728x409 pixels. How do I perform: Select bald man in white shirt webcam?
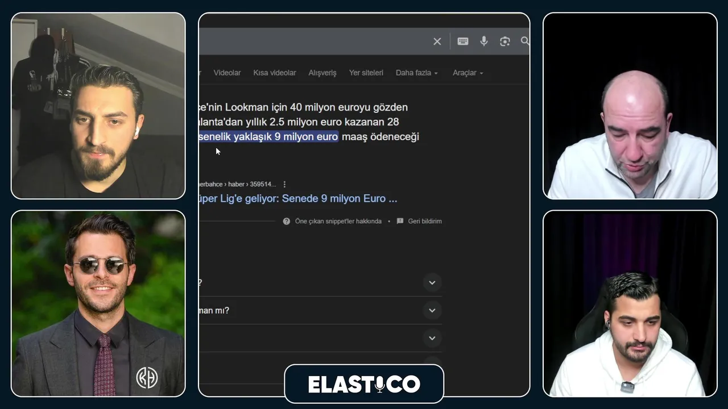(x=630, y=106)
